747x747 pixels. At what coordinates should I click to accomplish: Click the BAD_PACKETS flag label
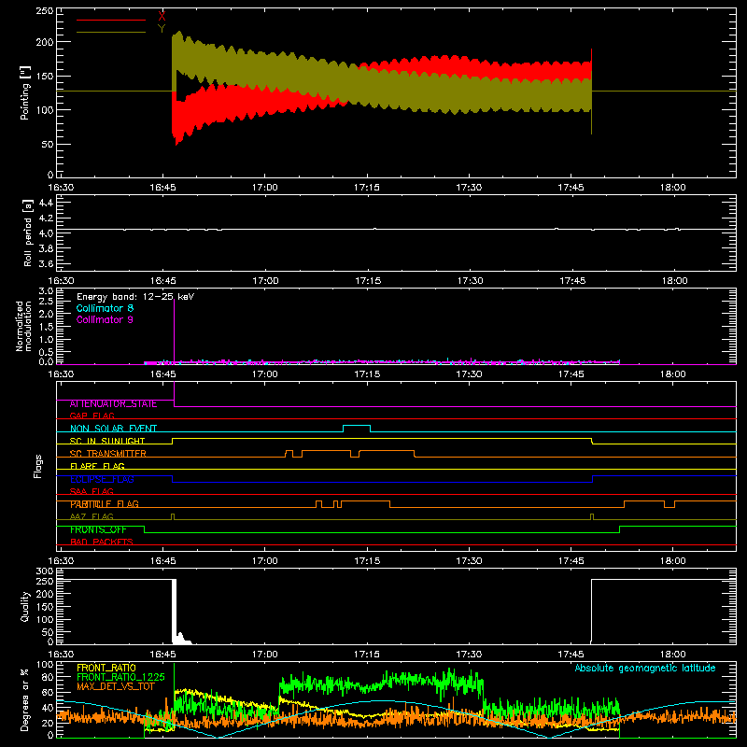click(102, 542)
